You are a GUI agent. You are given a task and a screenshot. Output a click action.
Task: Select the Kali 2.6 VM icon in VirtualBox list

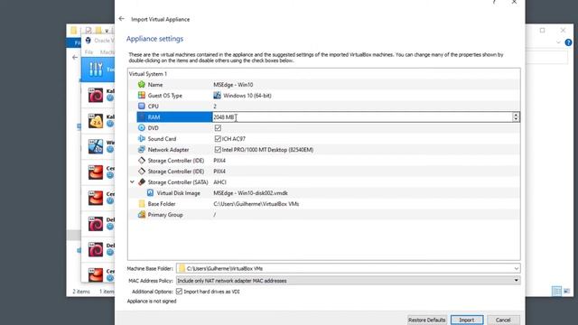(96, 121)
